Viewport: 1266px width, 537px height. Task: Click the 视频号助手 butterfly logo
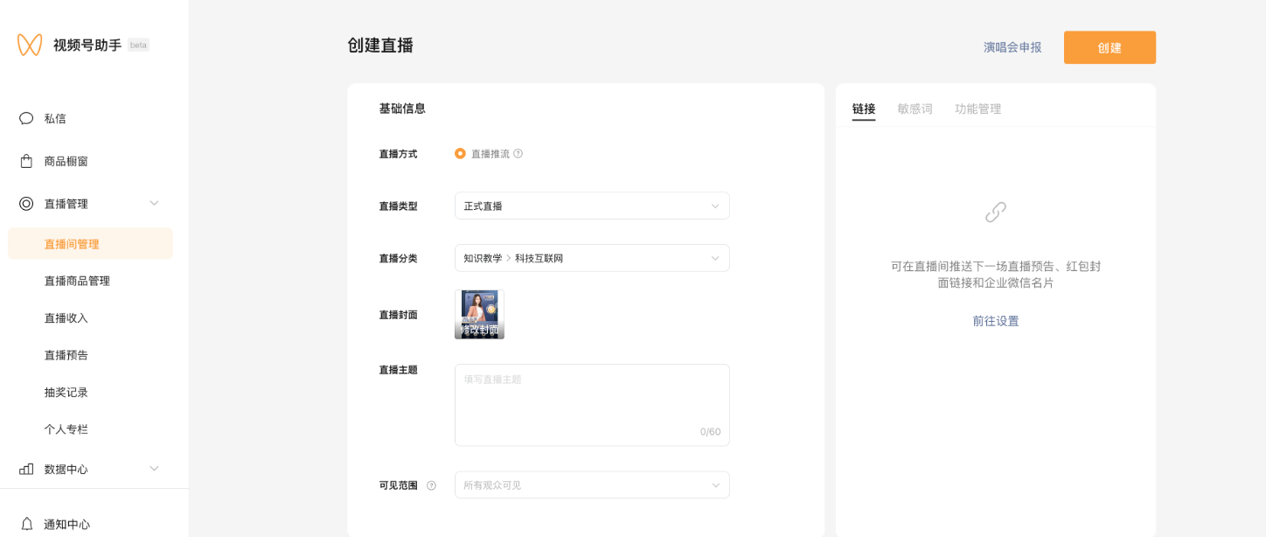(30, 45)
